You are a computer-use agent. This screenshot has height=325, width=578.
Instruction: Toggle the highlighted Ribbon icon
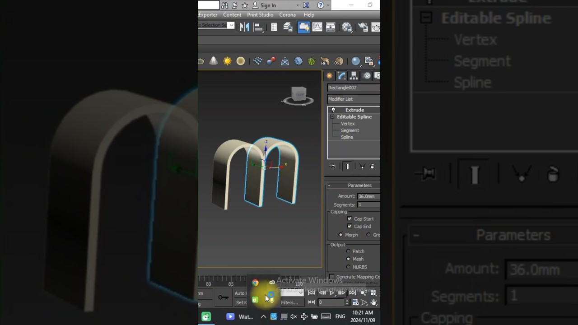coord(304,27)
